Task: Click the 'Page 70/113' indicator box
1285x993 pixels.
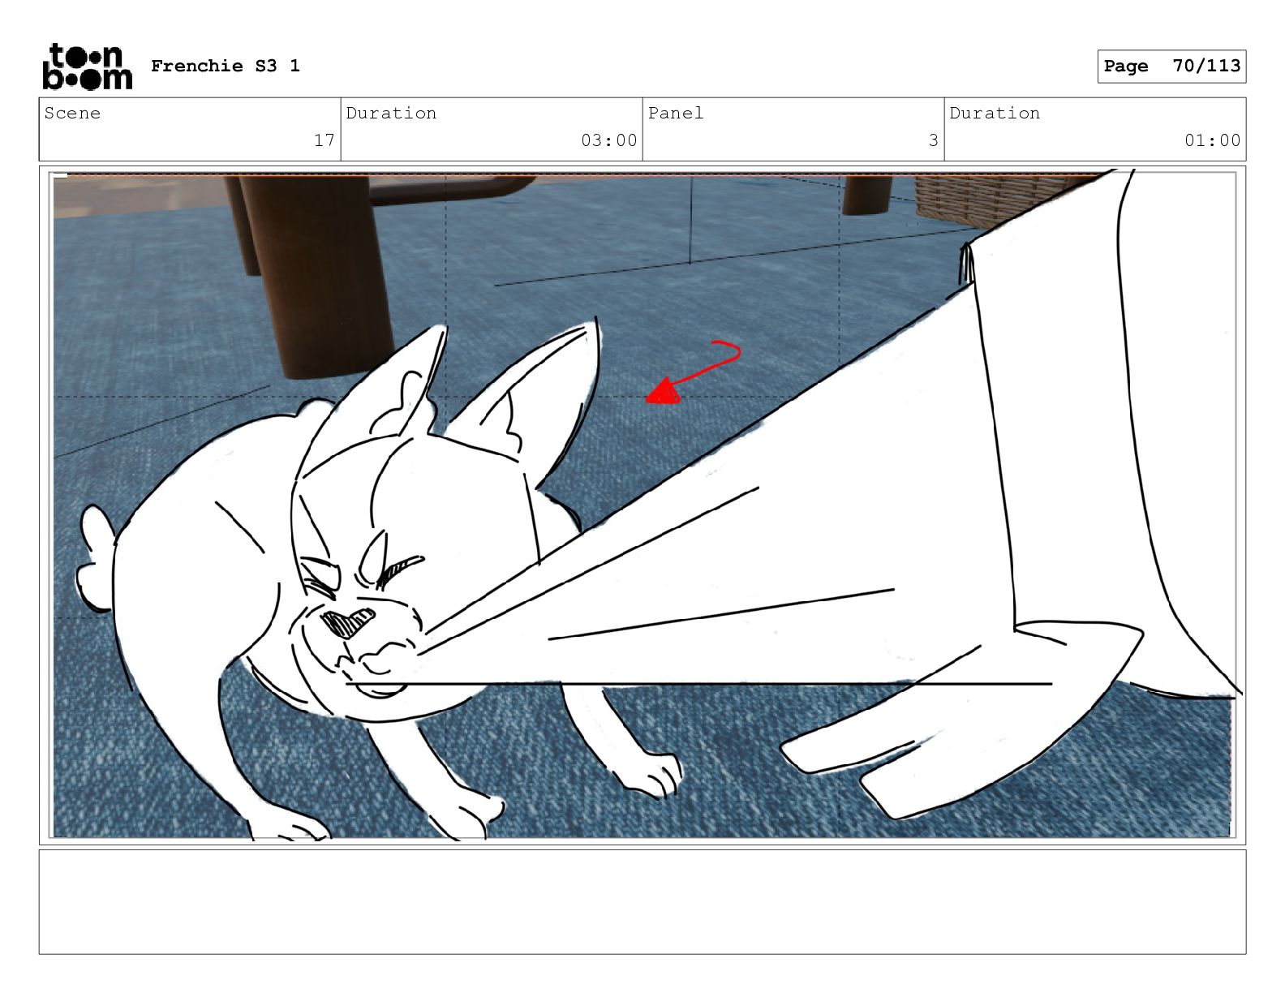Action: 1171,66
